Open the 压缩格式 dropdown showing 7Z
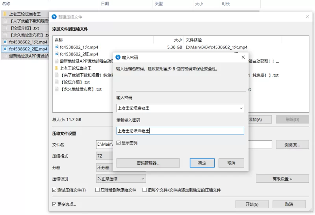Image resolution: width=315 pixels, height=215 pixels. point(104,156)
